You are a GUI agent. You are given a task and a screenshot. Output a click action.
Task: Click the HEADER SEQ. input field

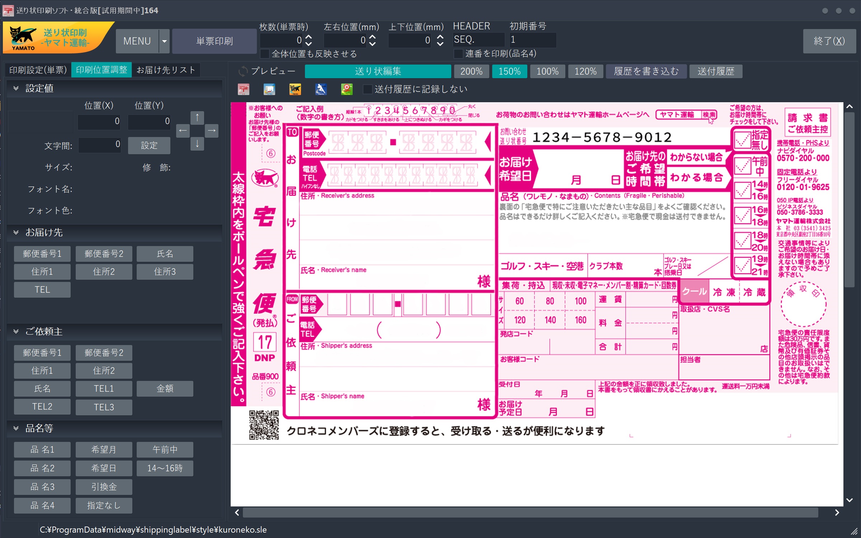pyautogui.click(x=479, y=40)
